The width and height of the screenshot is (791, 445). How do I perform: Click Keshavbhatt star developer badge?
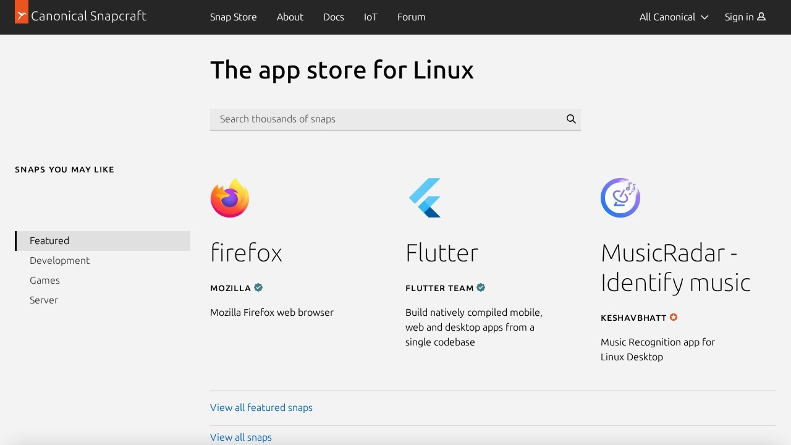point(674,317)
